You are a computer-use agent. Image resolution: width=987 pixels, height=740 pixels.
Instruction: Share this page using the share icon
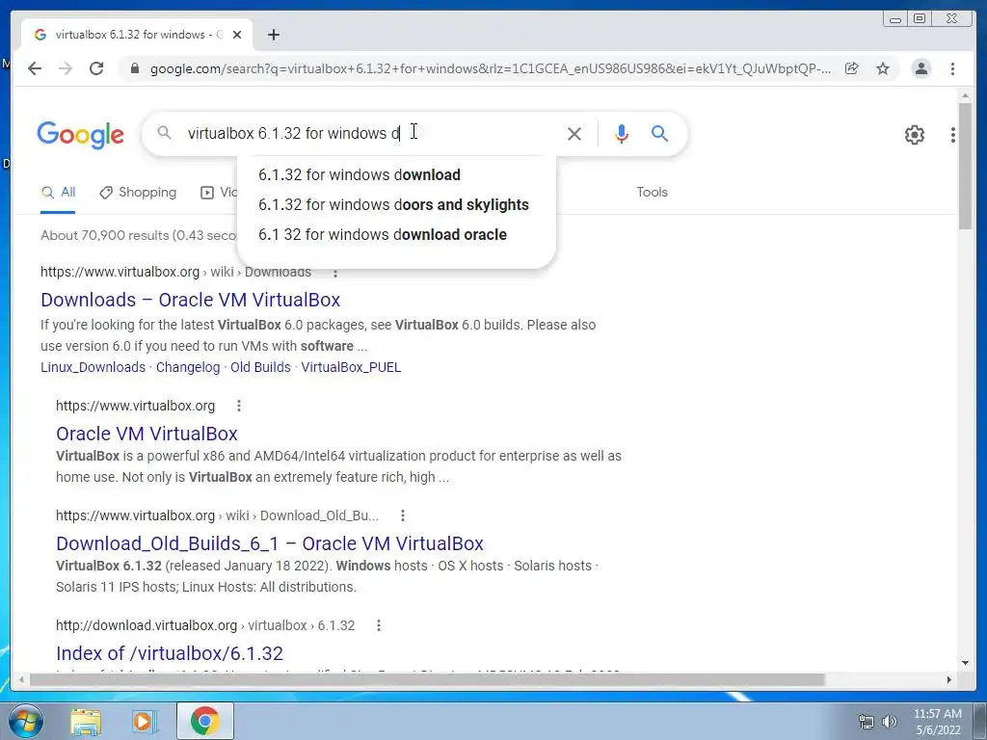coord(852,68)
